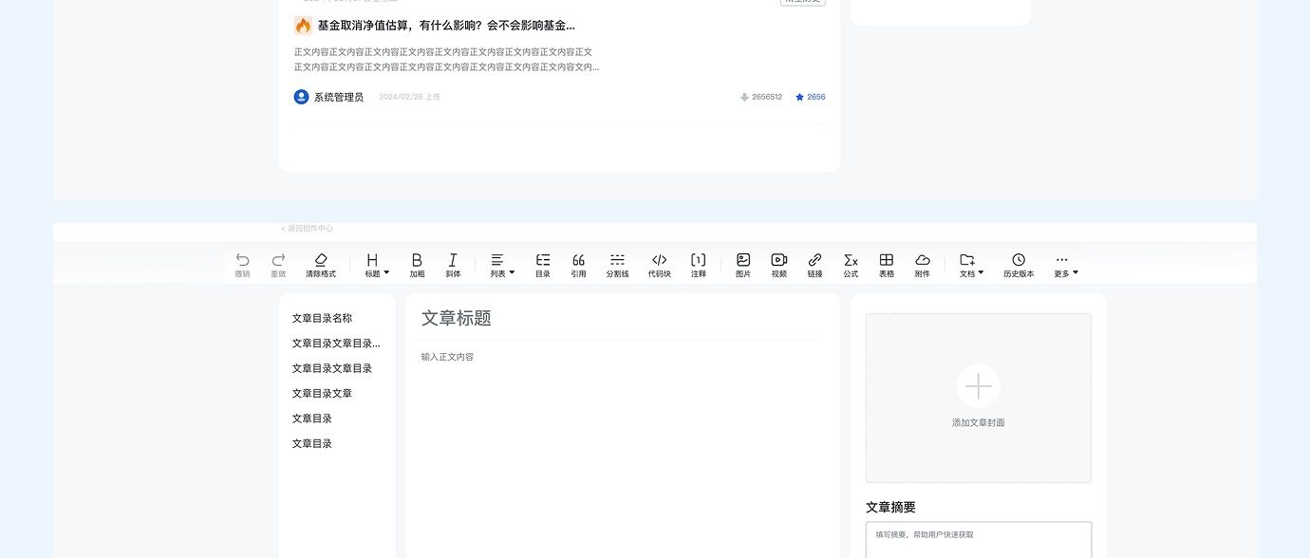Screen dimensions: 1310x558
Task: Click the 系统管理员 avatar icon
Action: click(x=302, y=97)
